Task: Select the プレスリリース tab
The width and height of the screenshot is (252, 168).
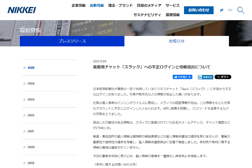Action: click(x=72, y=41)
